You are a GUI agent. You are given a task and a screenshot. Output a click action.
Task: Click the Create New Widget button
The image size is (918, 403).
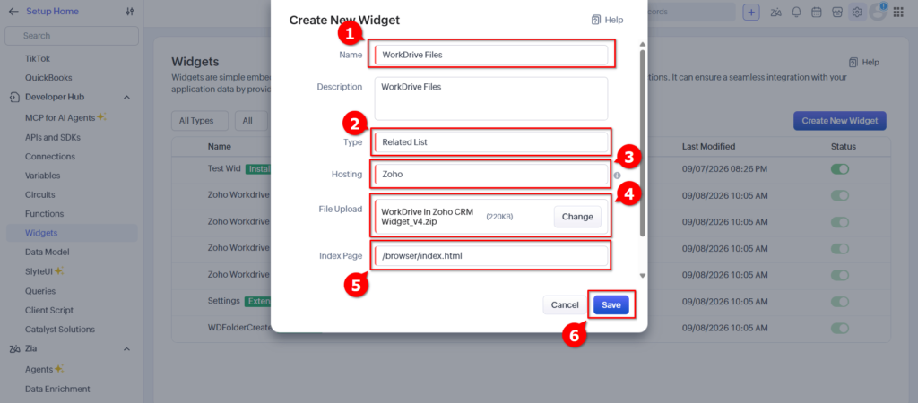[x=839, y=121]
